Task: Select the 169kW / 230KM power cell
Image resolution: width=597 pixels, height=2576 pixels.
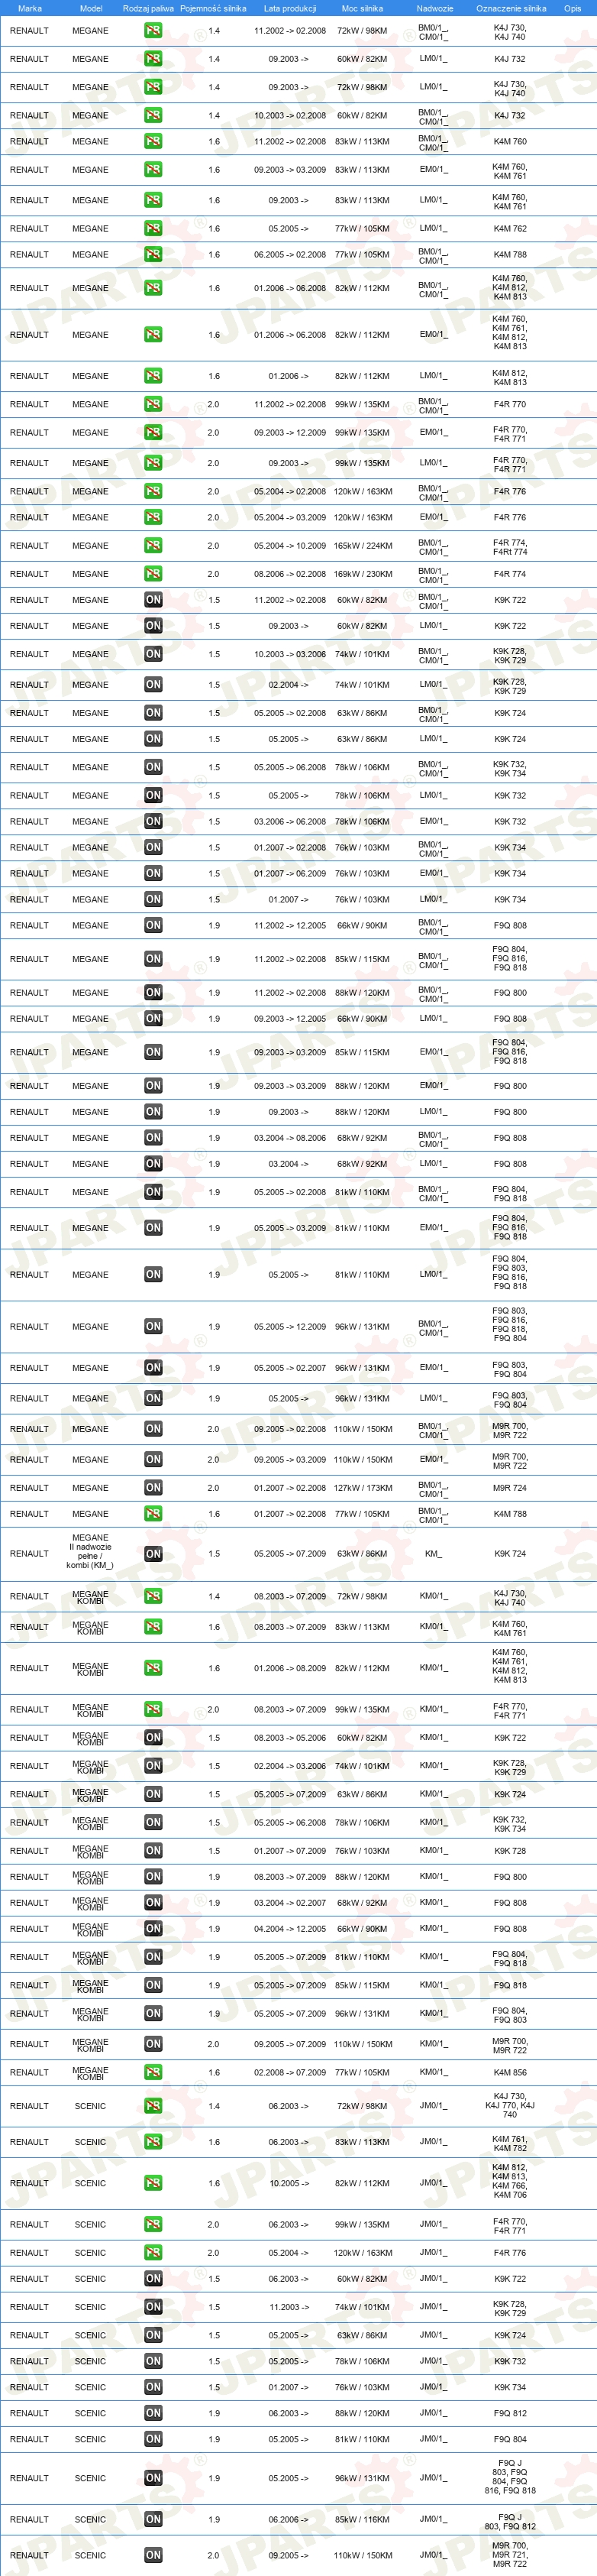Action: click(x=363, y=574)
